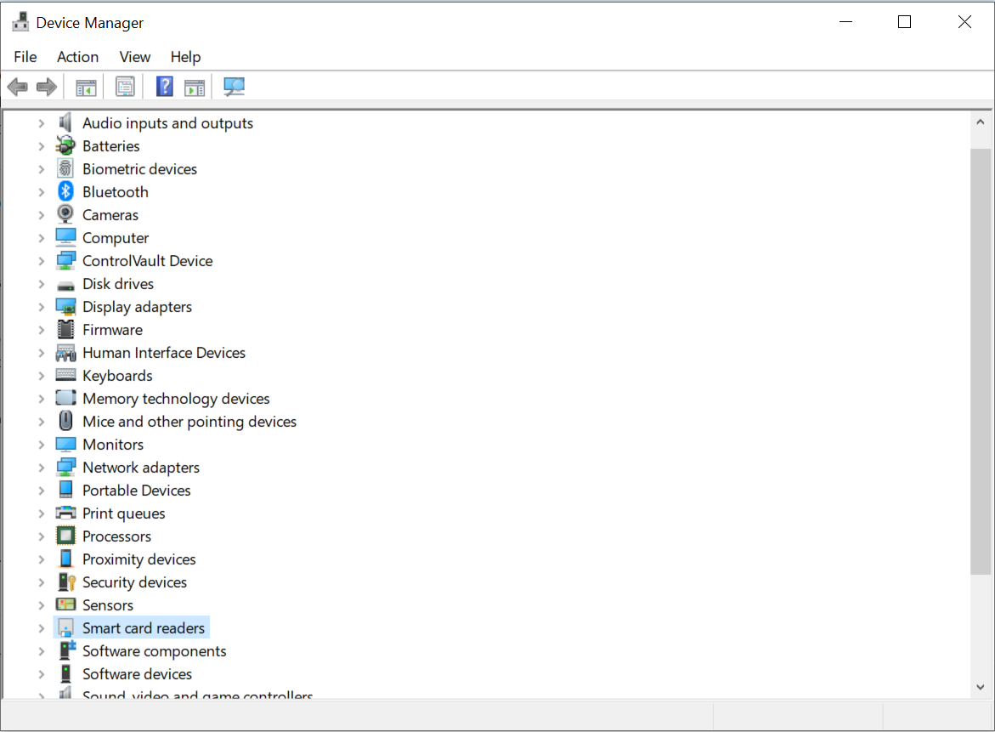Select Software components label

(x=154, y=650)
